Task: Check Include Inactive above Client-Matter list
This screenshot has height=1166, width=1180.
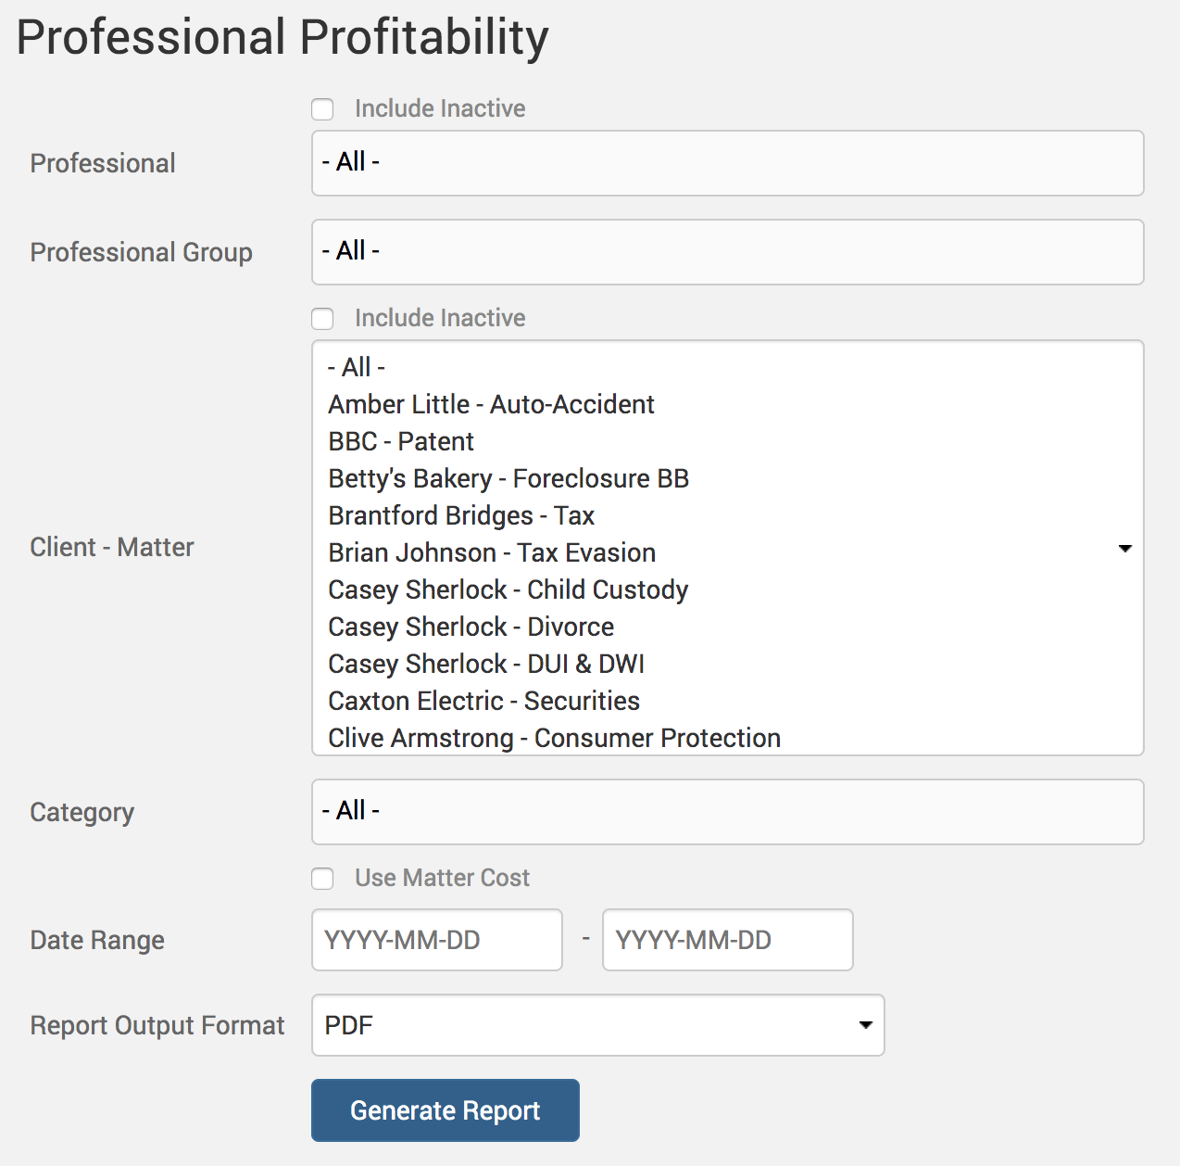Action: pos(322,319)
